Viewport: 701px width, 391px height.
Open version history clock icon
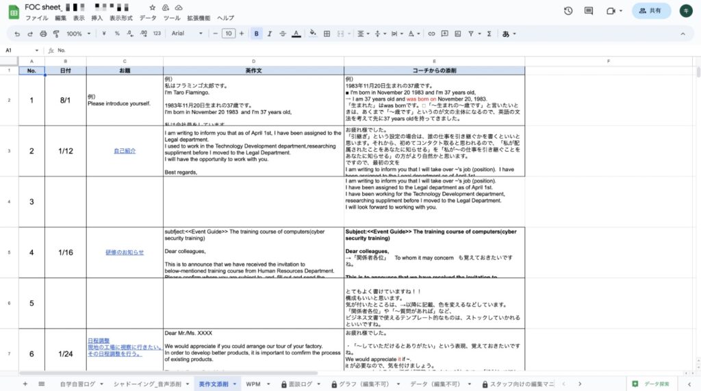click(x=568, y=11)
